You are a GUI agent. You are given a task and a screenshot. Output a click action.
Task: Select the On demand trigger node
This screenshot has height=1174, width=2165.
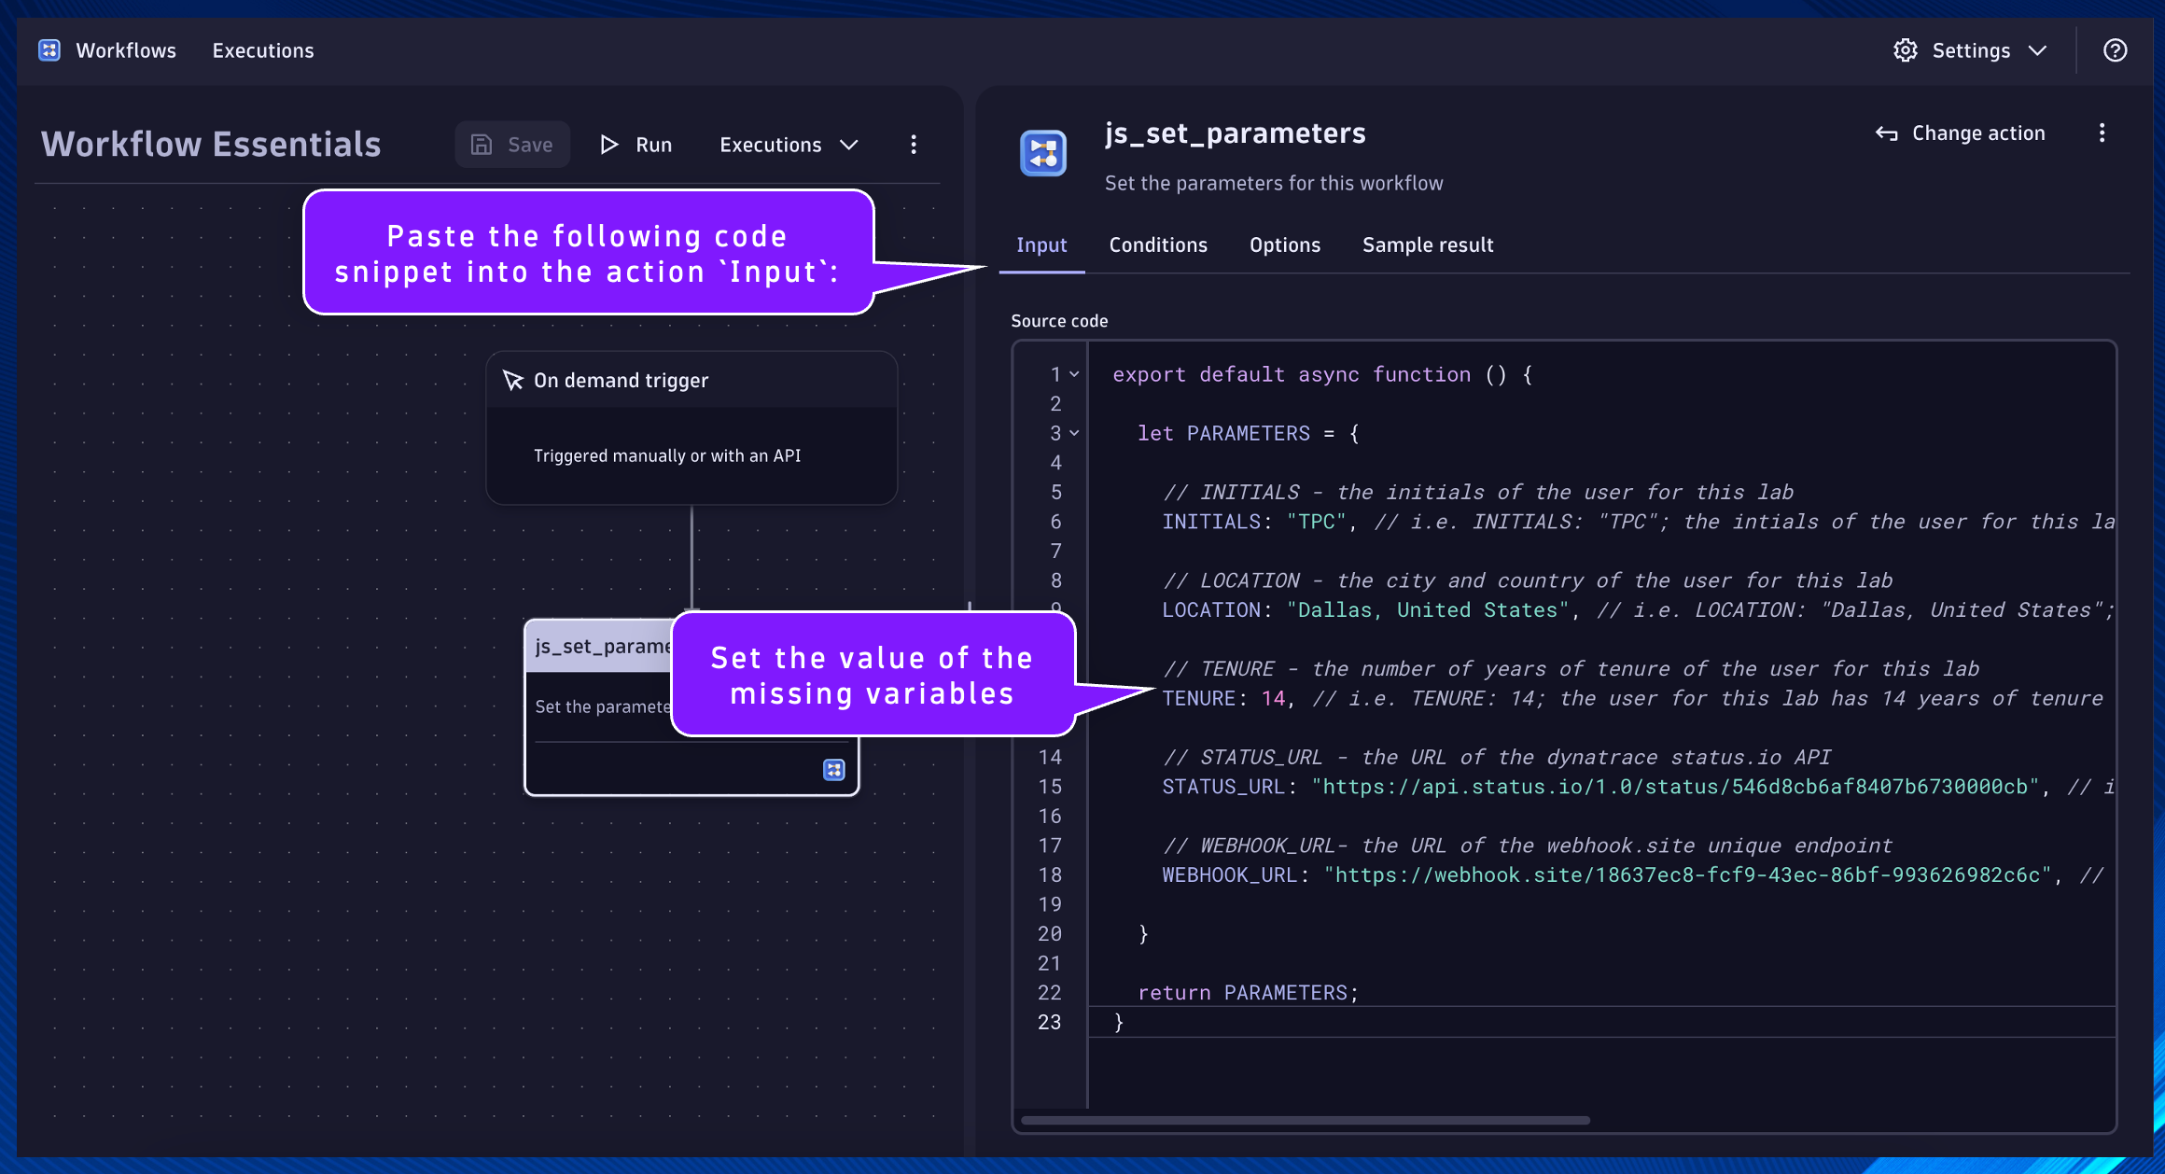[691, 428]
